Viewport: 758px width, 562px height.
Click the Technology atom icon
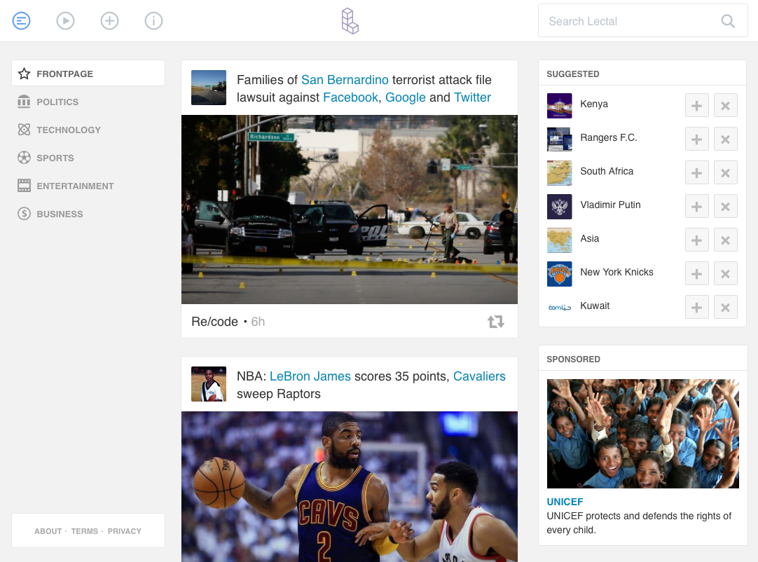pyautogui.click(x=25, y=130)
